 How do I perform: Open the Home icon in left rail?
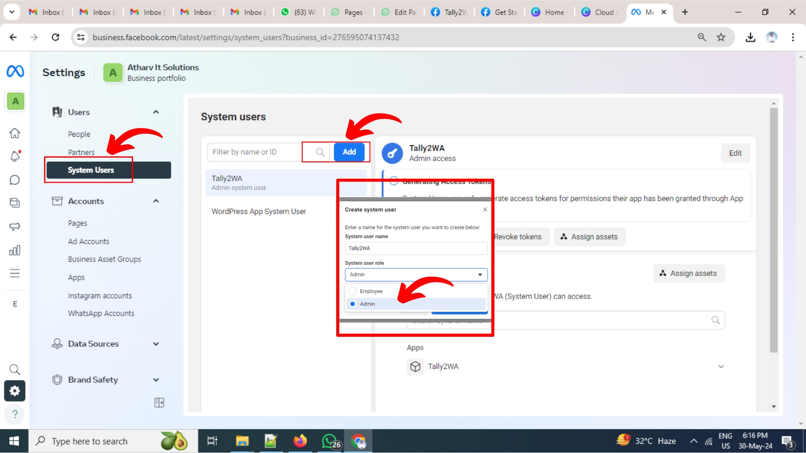pos(15,133)
